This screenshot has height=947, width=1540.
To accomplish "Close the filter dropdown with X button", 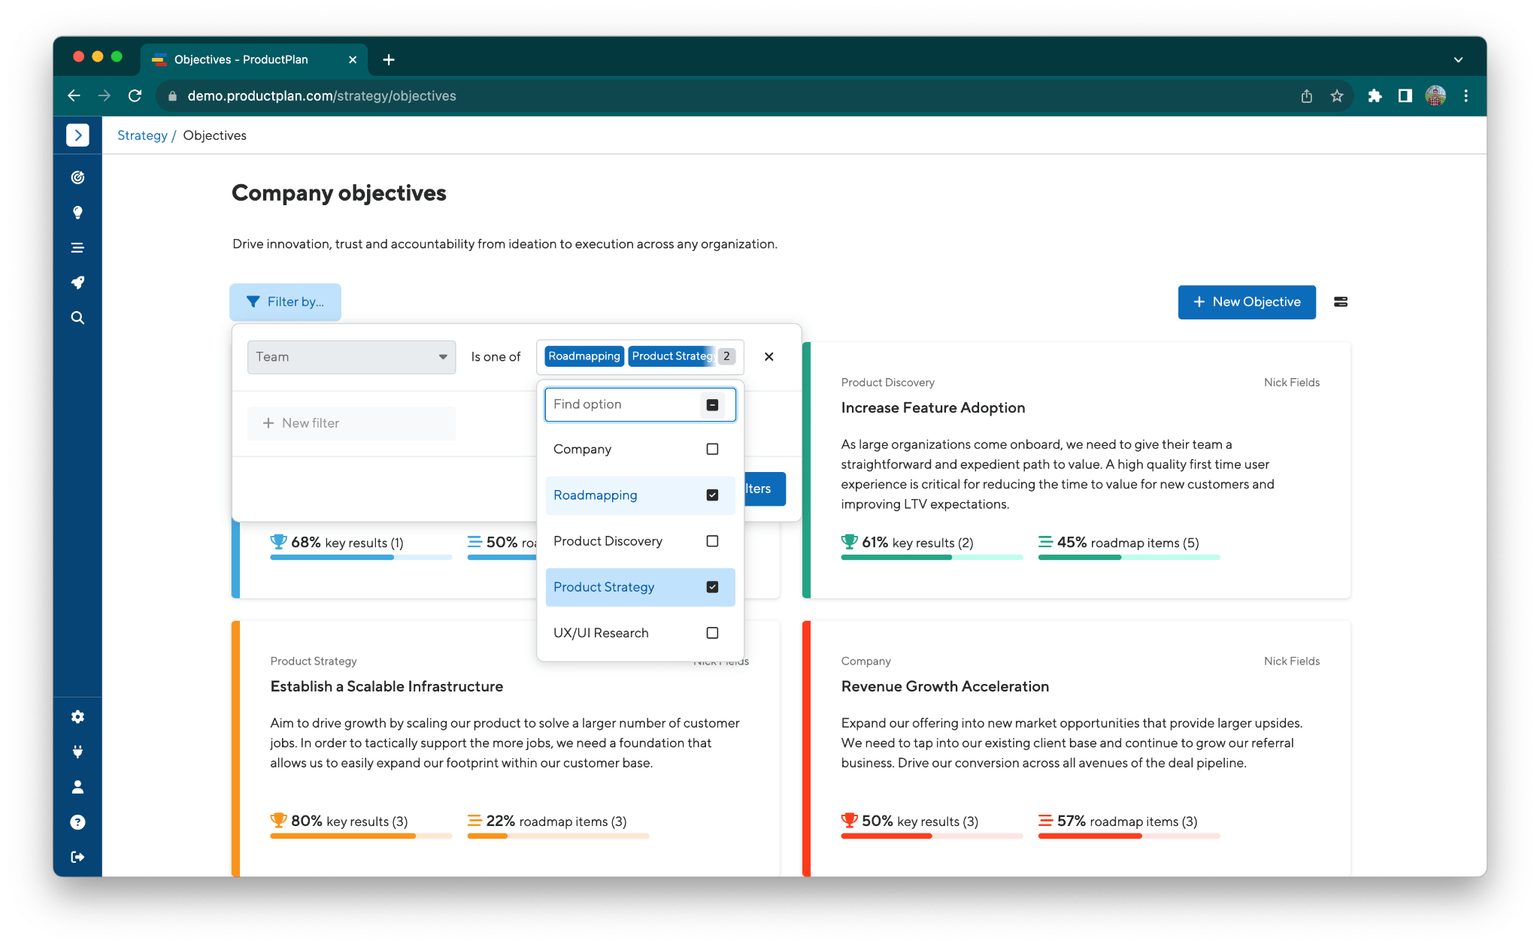I will (x=769, y=356).
